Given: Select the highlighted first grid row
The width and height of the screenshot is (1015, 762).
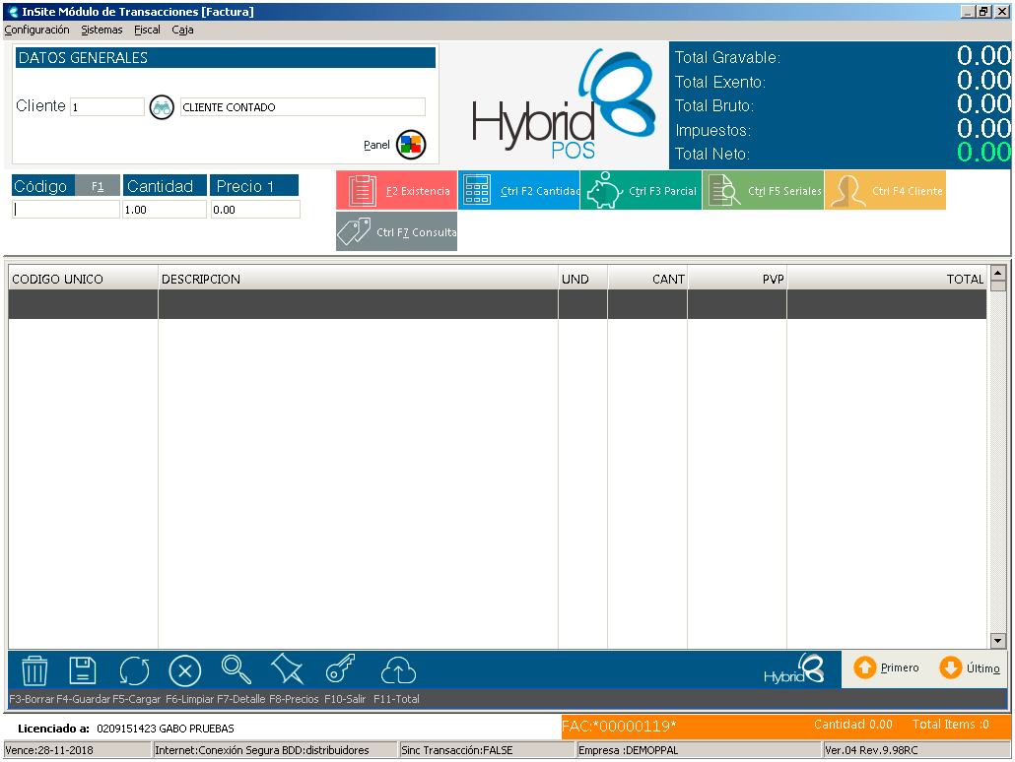Looking at the screenshot, I should pos(497,304).
